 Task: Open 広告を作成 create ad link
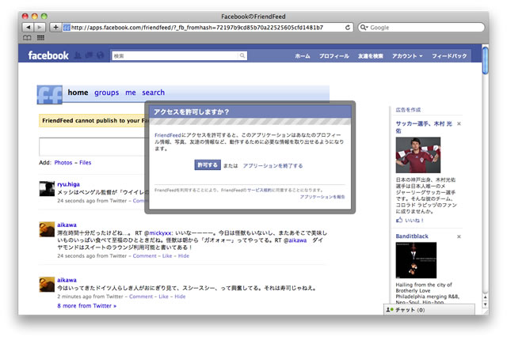[408, 110]
